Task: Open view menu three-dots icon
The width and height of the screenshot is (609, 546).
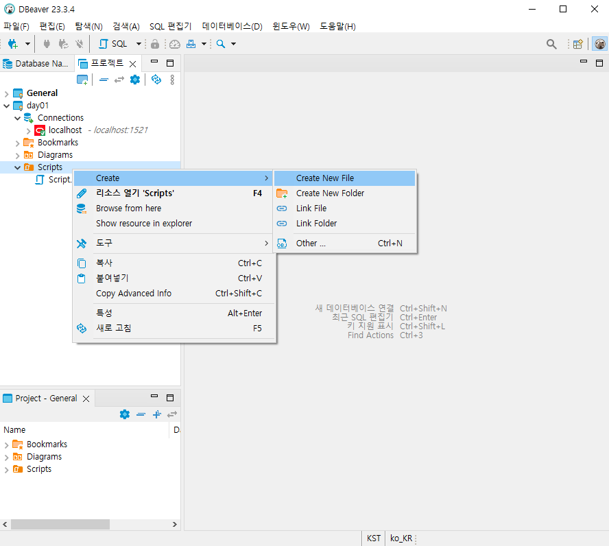Action: click(x=172, y=80)
